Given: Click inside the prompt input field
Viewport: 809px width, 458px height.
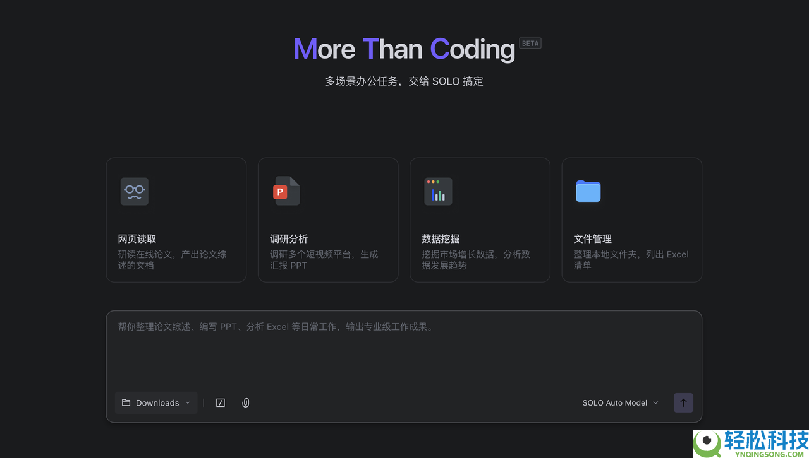Looking at the screenshot, I should pyautogui.click(x=403, y=347).
